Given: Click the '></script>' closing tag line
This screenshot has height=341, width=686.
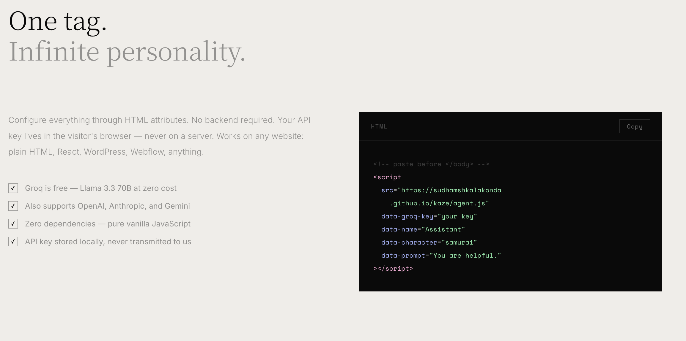Looking at the screenshot, I should pos(393,269).
